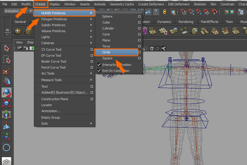
Task: Expand Cameras submenu
Action: pyautogui.click(x=64, y=43)
